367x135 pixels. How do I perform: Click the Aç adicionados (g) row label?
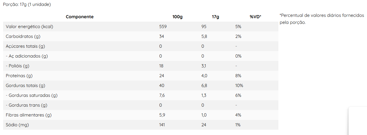(27, 56)
